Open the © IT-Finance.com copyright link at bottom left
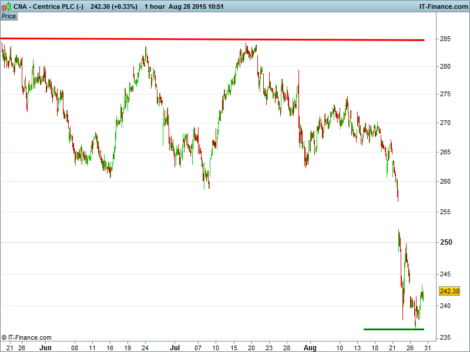 [x=26, y=337]
